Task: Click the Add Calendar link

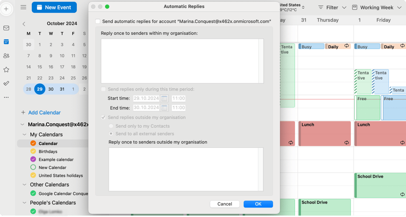Action: 44,113
